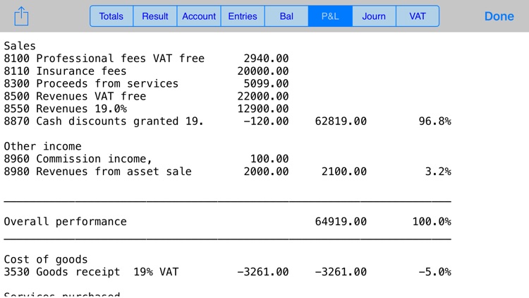Click the amount 100.00
The width and height of the screenshot is (529, 298).
tap(269, 159)
